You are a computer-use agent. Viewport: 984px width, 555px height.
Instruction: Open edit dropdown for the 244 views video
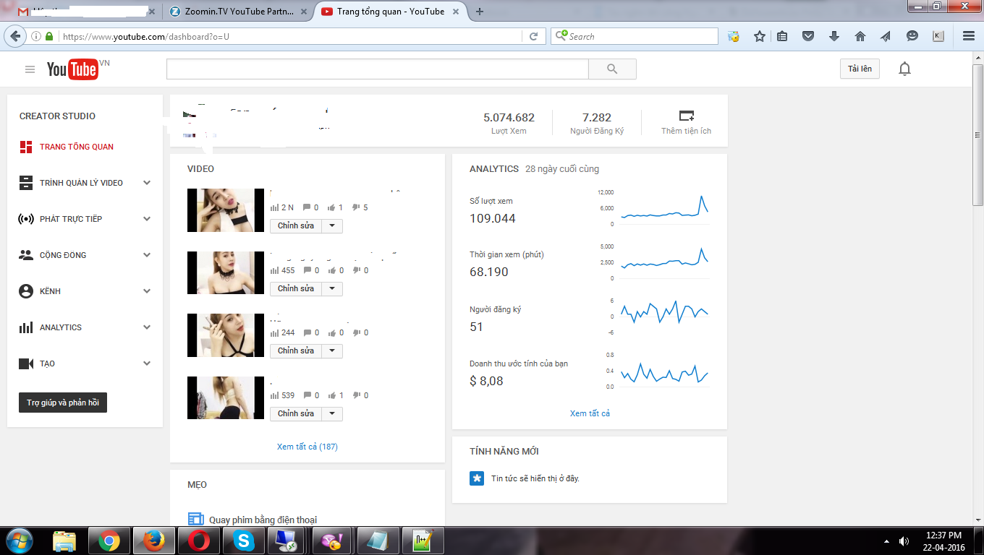[x=332, y=350]
